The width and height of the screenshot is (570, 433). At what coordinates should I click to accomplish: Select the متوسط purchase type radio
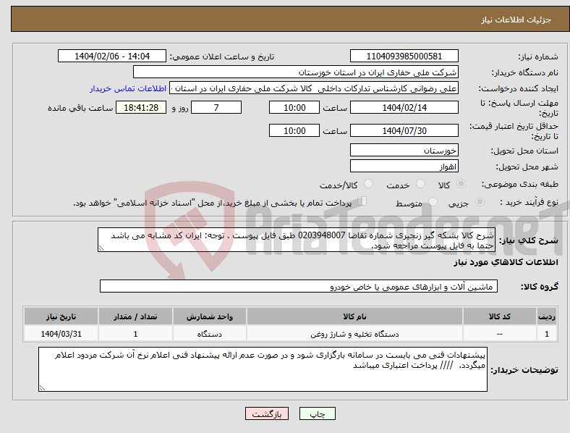click(433, 202)
